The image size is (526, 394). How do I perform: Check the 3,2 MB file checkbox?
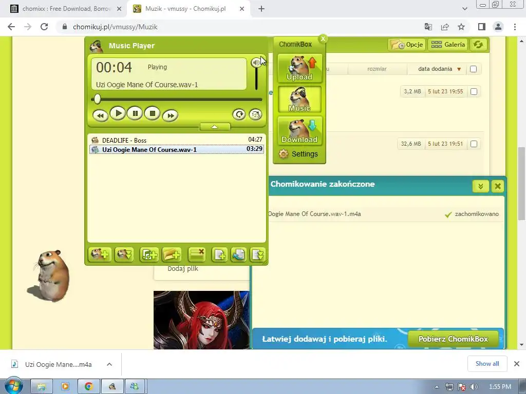(474, 91)
